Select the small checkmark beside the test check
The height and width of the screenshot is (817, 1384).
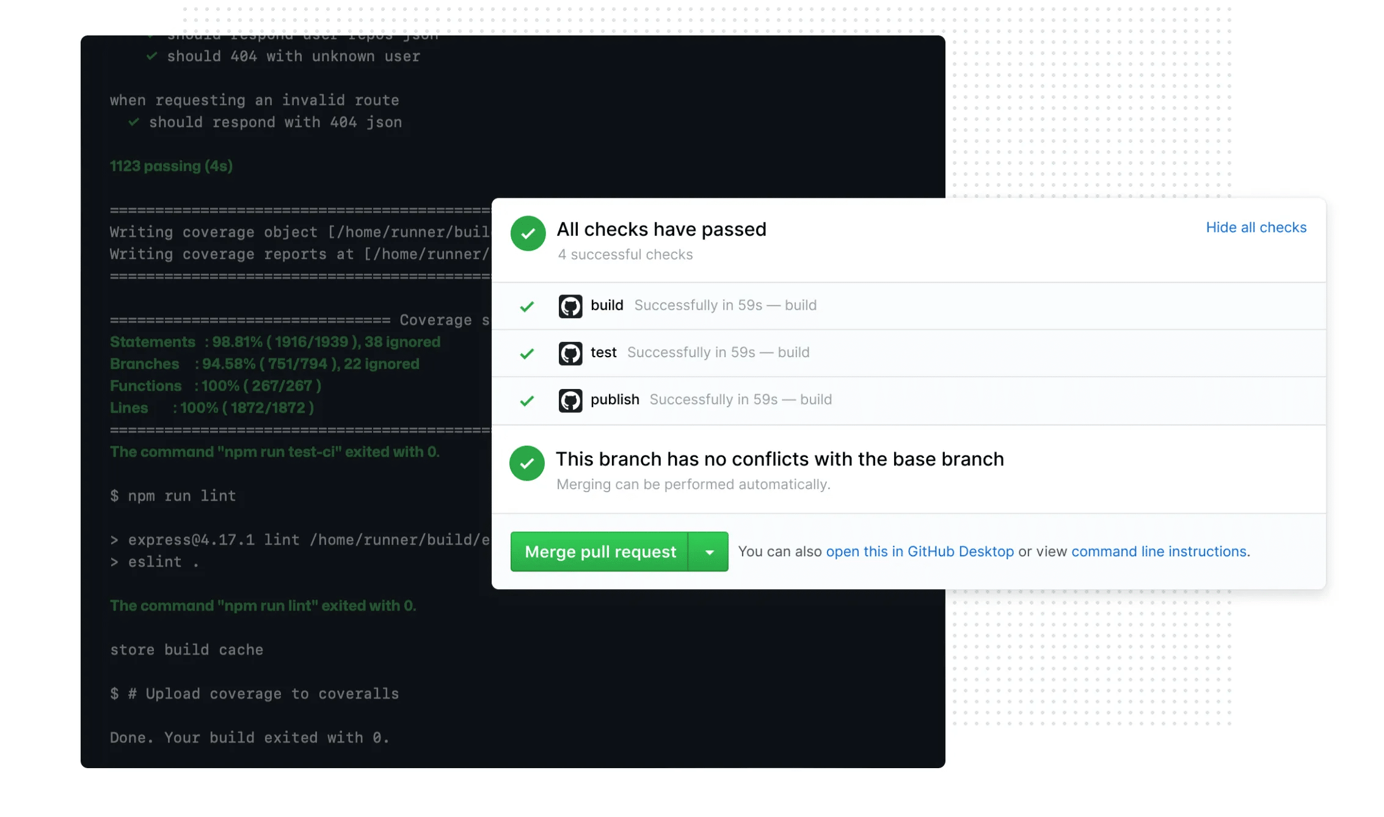pyautogui.click(x=526, y=352)
